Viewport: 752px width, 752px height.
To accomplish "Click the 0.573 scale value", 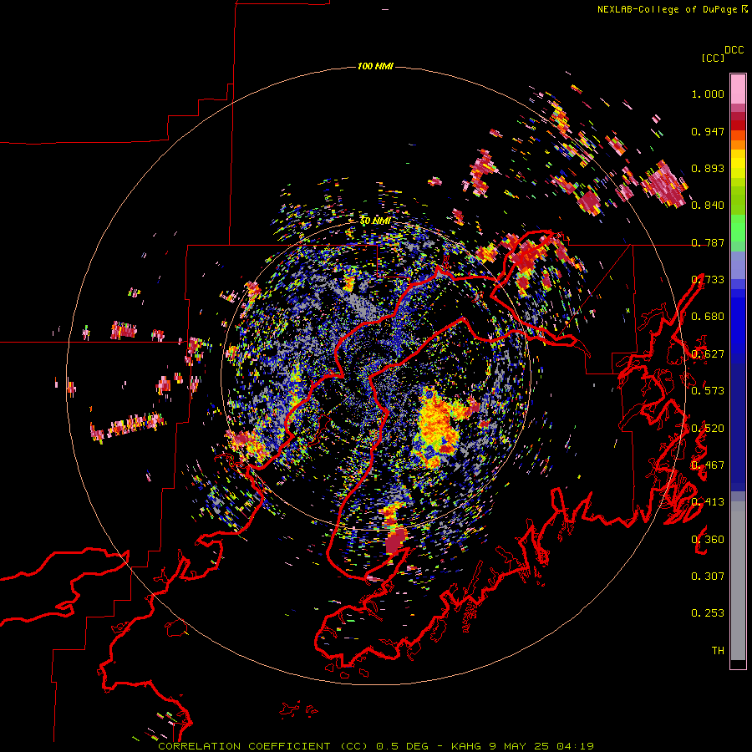I will click(708, 391).
